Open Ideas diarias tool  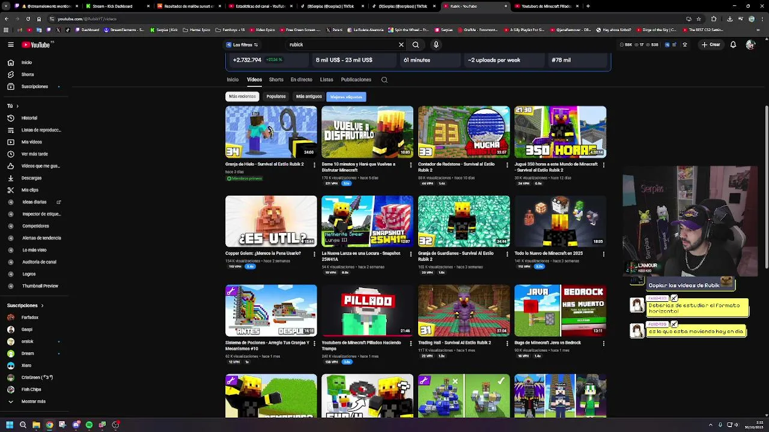tap(34, 202)
